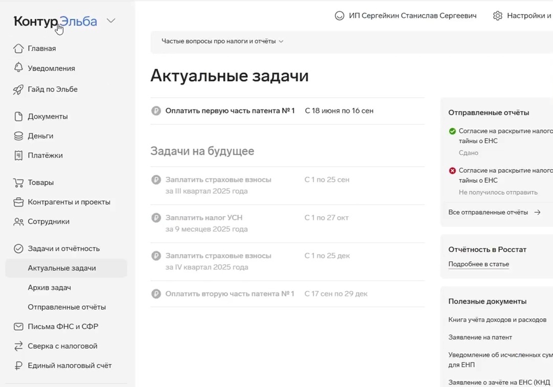Click the arrow next to Все отправленные отчёты
Screen dimensions: 553x387
click(x=537, y=212)
